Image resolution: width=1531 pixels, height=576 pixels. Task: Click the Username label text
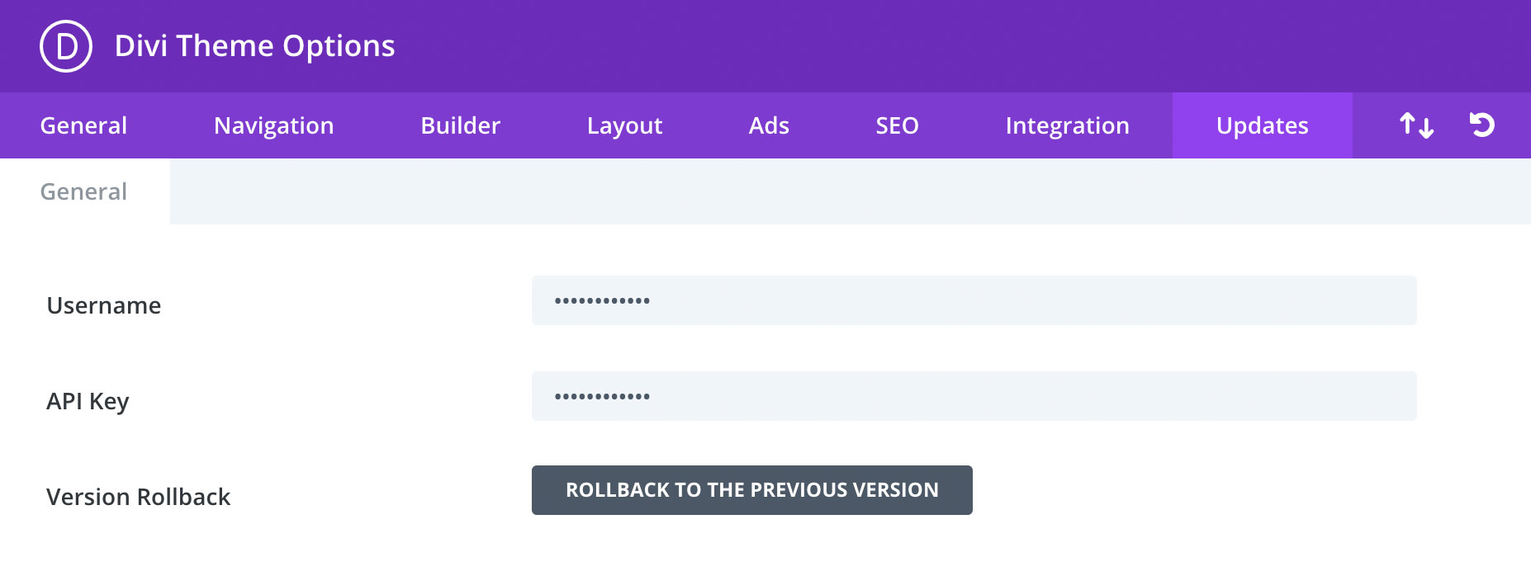(104, 305)
